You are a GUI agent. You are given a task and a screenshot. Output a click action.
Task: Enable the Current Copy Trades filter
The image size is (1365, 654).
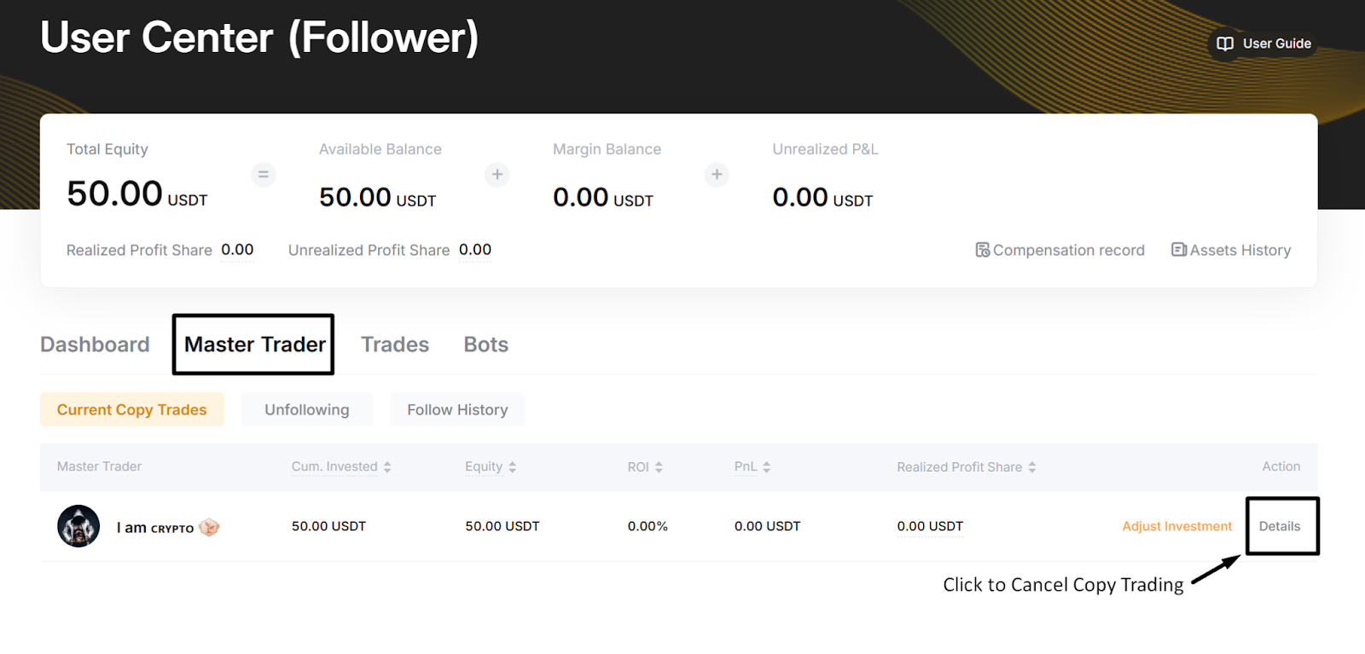coord(131,409)
